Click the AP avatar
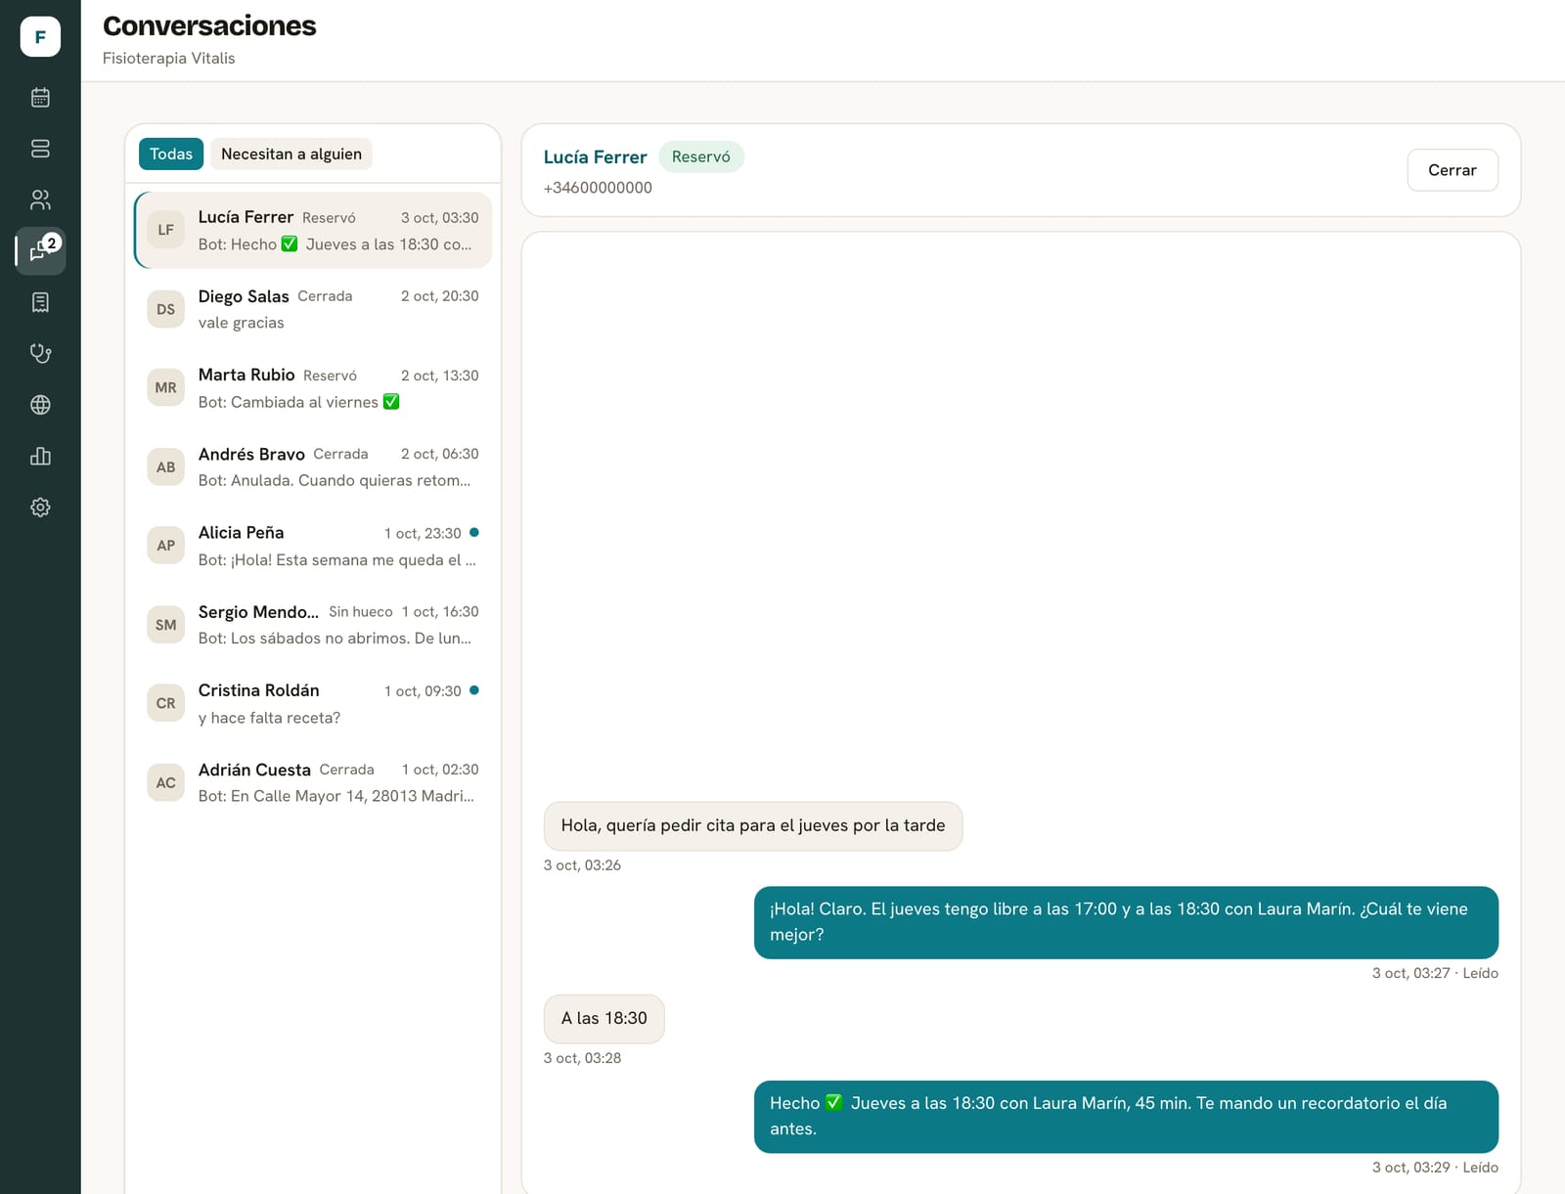Screen dimensions: 1565x1194 coord(166,546)
